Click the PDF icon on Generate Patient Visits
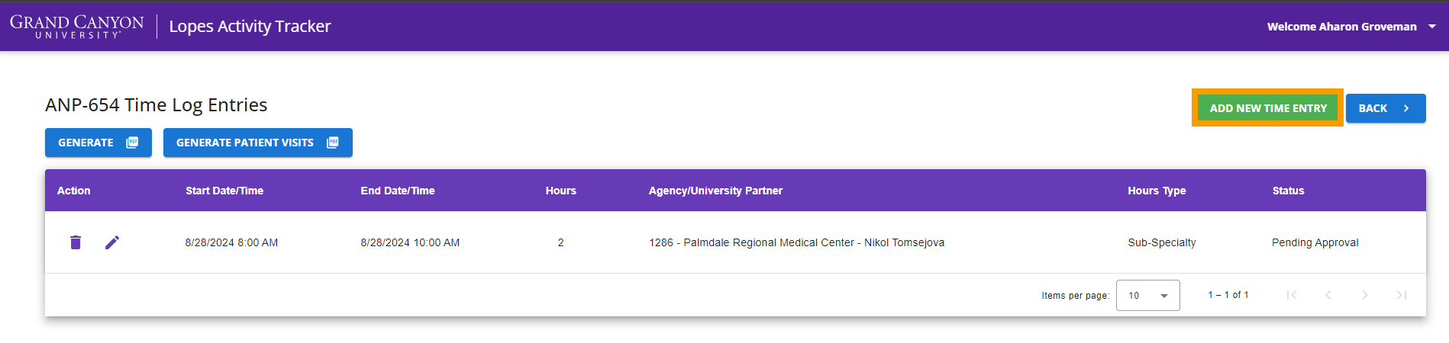 pyautogui.click(x=333, y=143)
